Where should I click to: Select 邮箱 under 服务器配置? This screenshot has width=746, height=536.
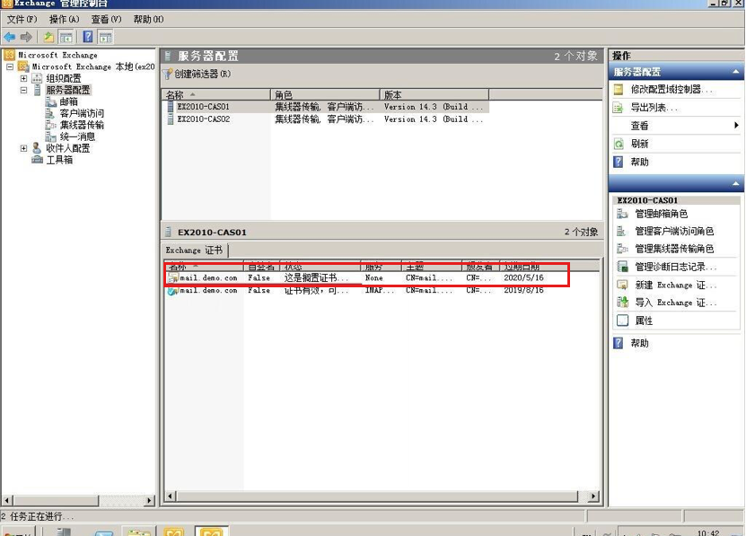click(69, 101)
